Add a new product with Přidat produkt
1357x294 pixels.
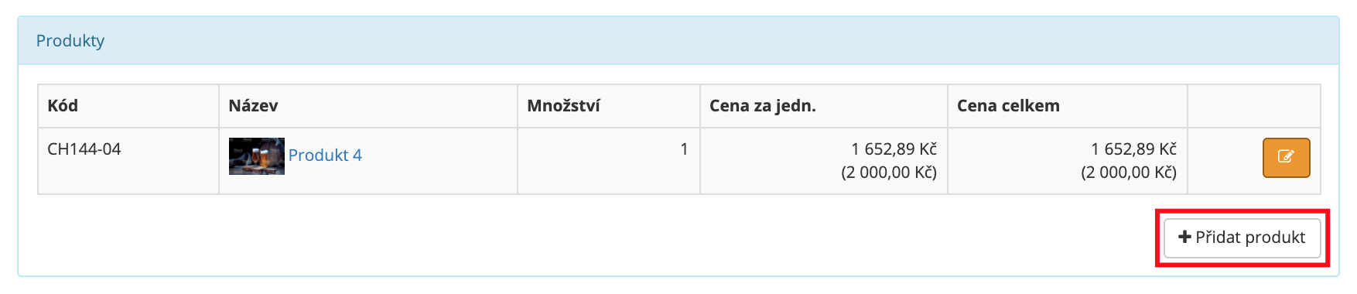(1242, 238)
